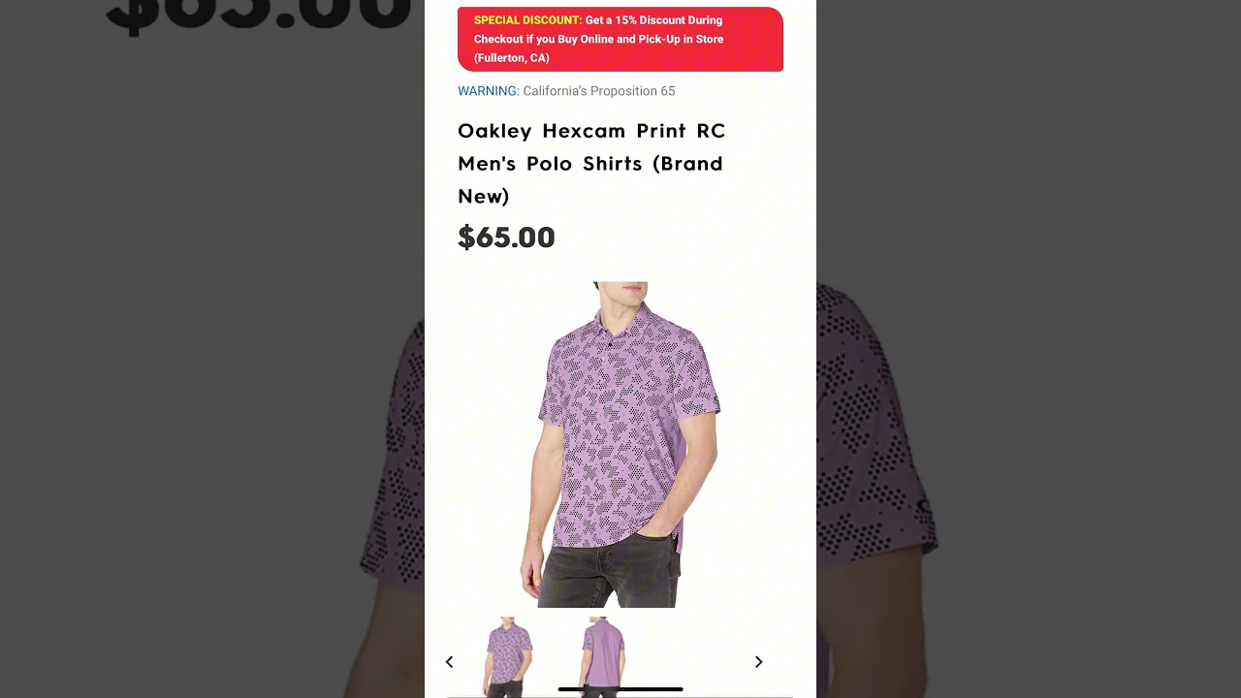Advance the carousel with the right arrow
This screenshot has width=1241, height=698.
(x=759, y=662)
